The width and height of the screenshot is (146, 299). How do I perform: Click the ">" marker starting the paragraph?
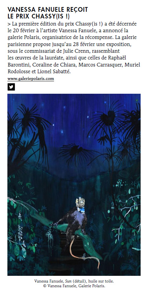pos(9,24)
